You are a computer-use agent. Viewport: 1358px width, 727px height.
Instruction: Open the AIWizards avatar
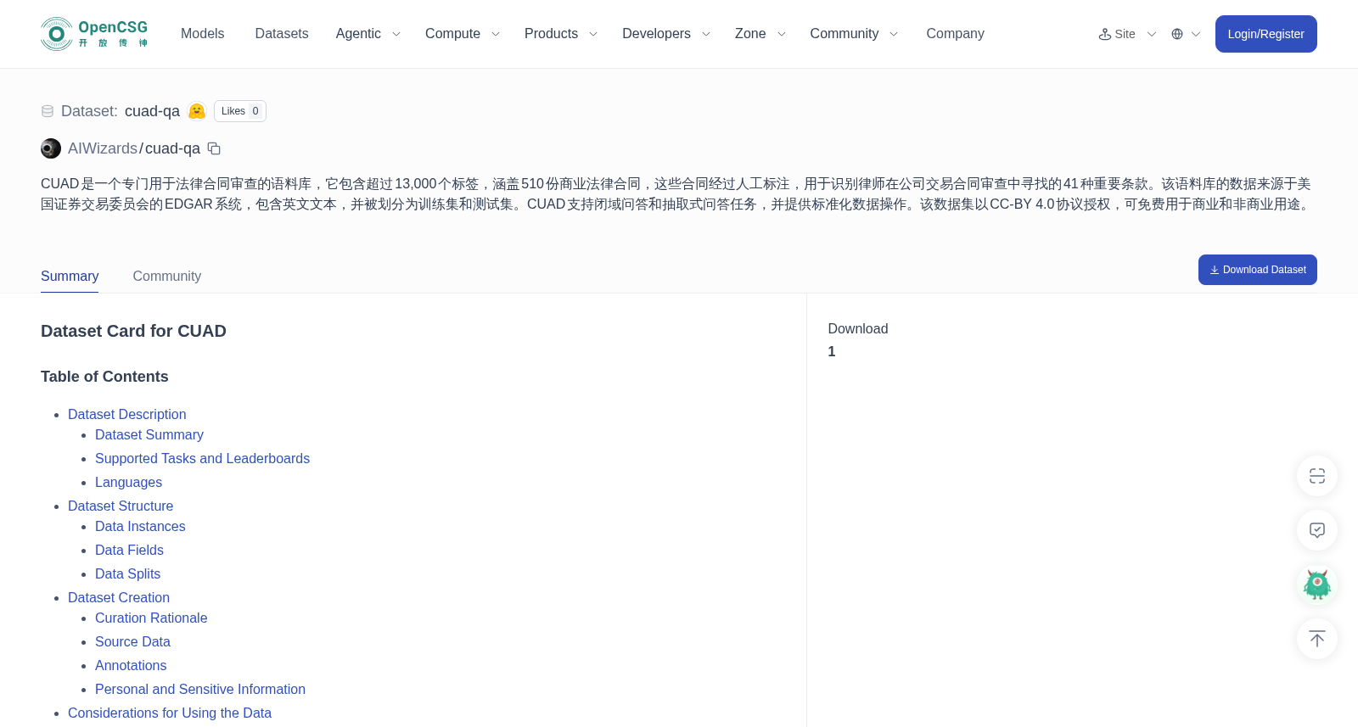51,148
